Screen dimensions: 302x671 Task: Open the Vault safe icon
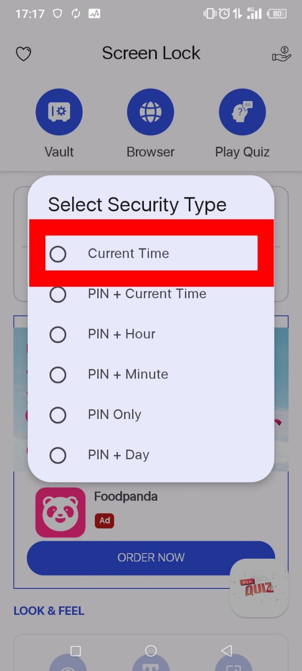coord(59,112)
